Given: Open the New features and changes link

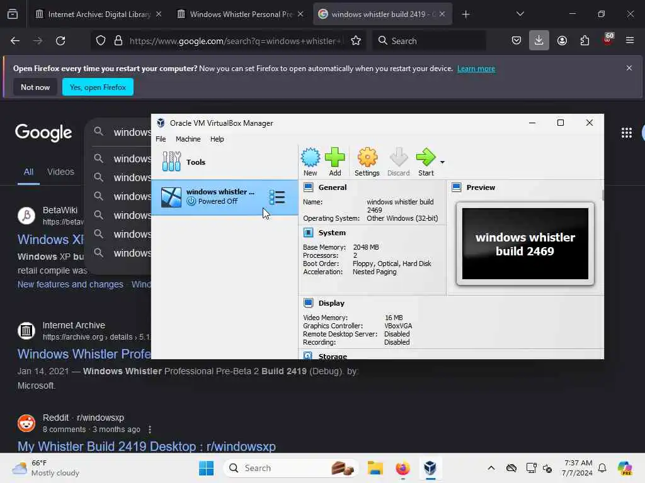Looking at the screenshot, I should [x=71, y=284].
